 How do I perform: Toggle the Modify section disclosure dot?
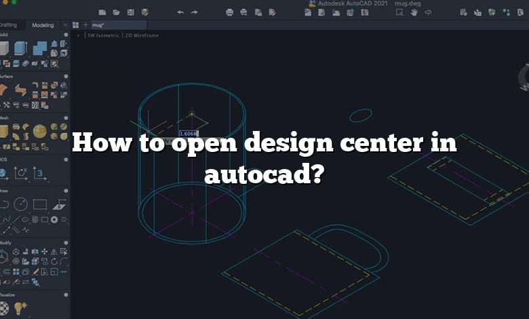coord(66,243)
